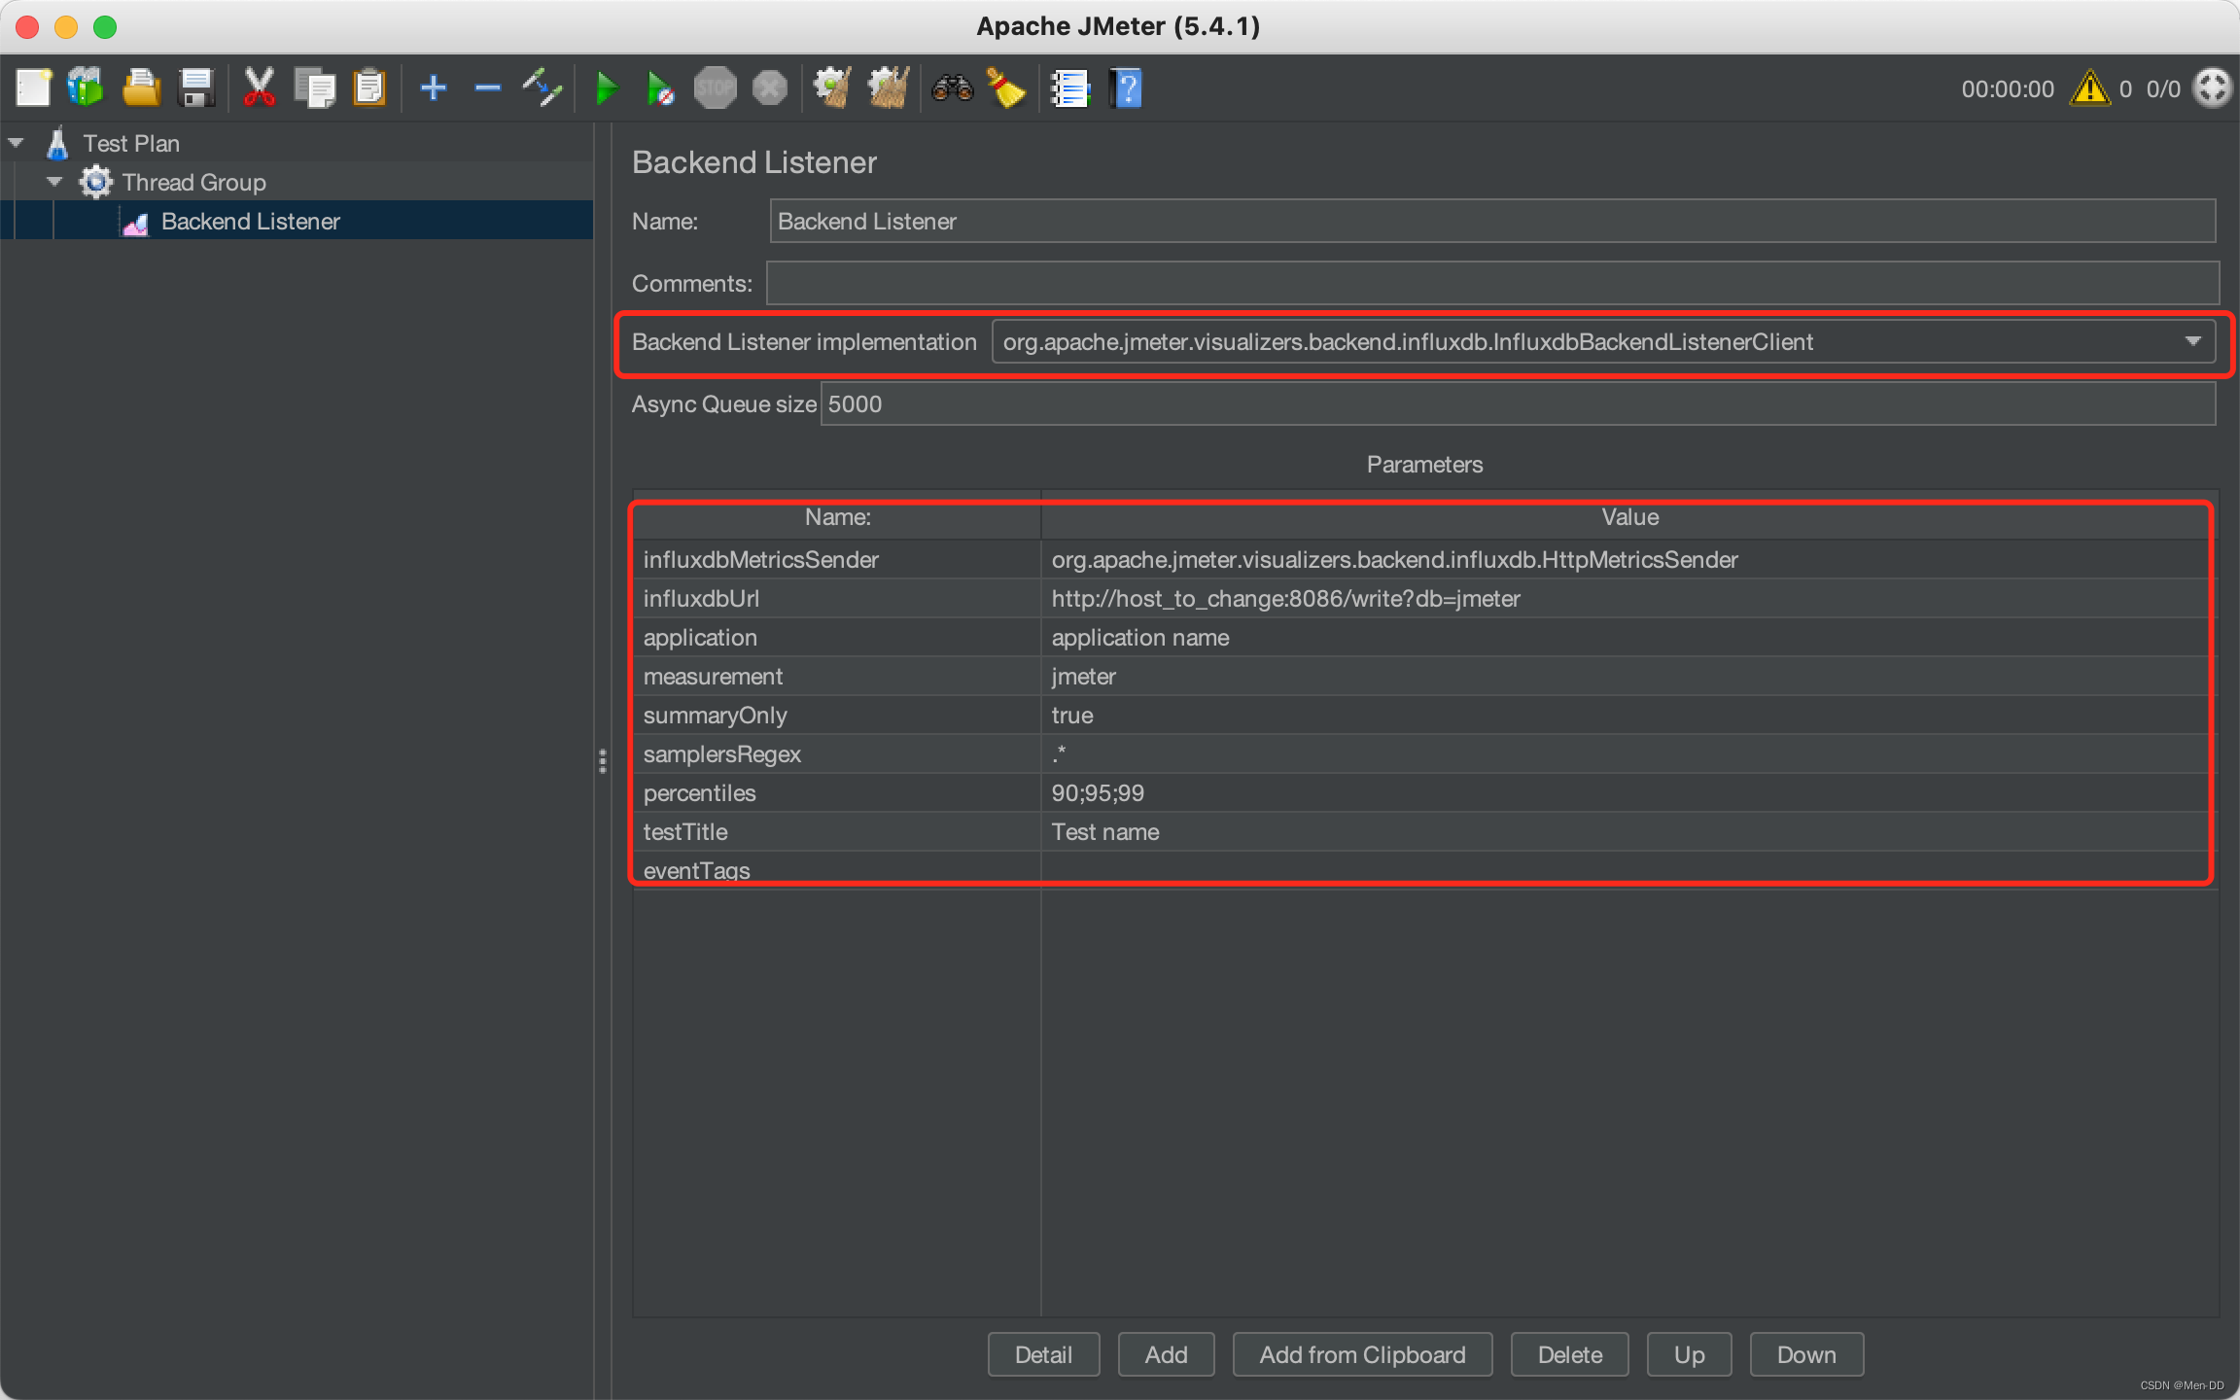Image resolution: width=2240 pixels, height=1400 pixels.
Task: Click the Delete button
Action: pos(1569,1354)
